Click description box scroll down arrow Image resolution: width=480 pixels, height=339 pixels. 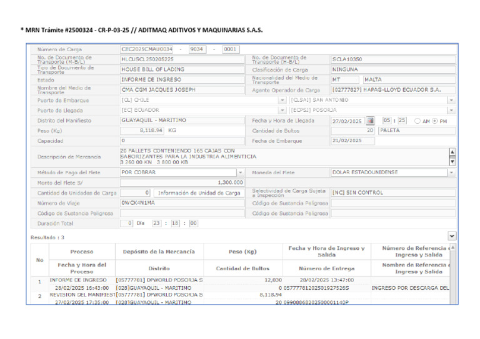pos(452,162)
